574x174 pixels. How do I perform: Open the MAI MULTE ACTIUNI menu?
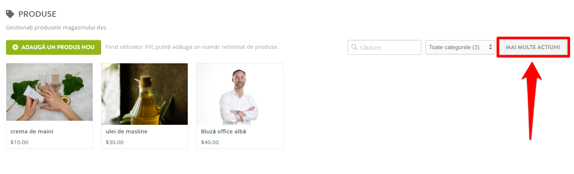pyautogui.click(x=533, y=47)
